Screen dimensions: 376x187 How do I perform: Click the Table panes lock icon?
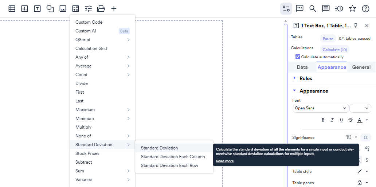click(x=360, y=183)
